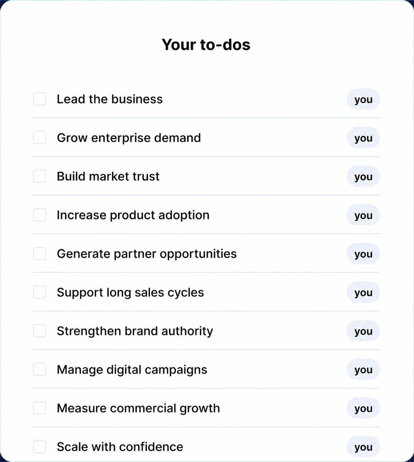Mark Measure commercial growth complete

39,408
